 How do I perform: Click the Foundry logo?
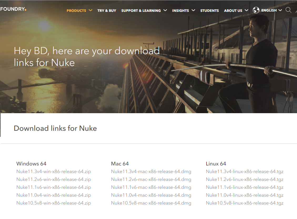pos(13,9)
